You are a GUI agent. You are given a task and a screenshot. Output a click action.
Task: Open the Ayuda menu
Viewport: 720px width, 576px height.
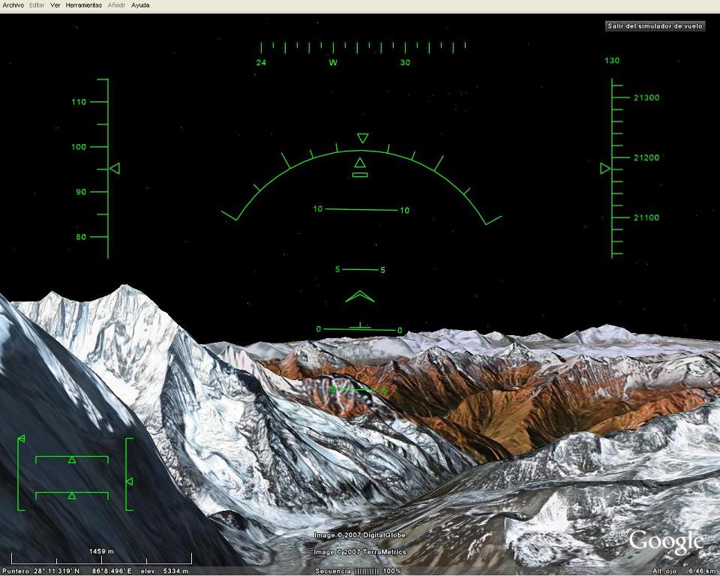(x=140, y=5)
